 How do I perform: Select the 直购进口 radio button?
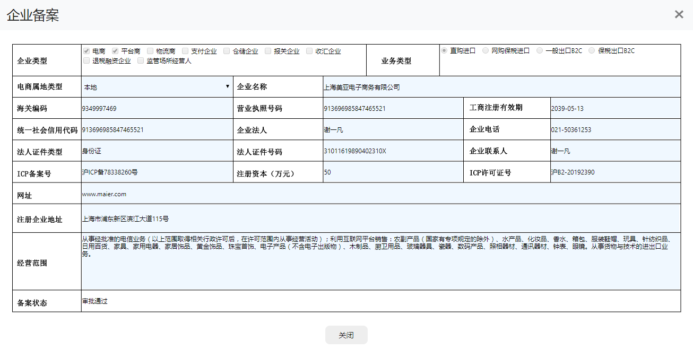444,51
